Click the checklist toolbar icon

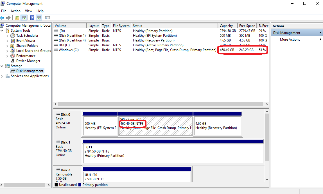click(47, 18)
